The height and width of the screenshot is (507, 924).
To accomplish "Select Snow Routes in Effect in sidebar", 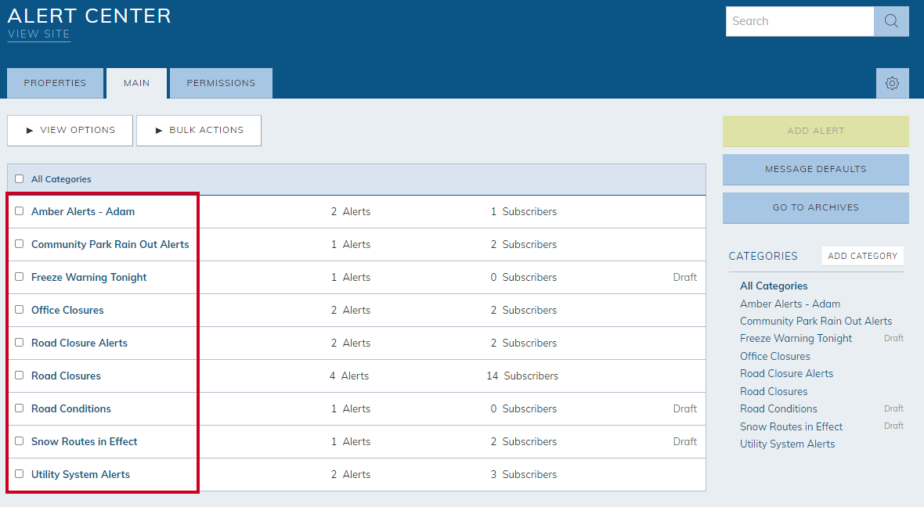I will pos(792,426).
